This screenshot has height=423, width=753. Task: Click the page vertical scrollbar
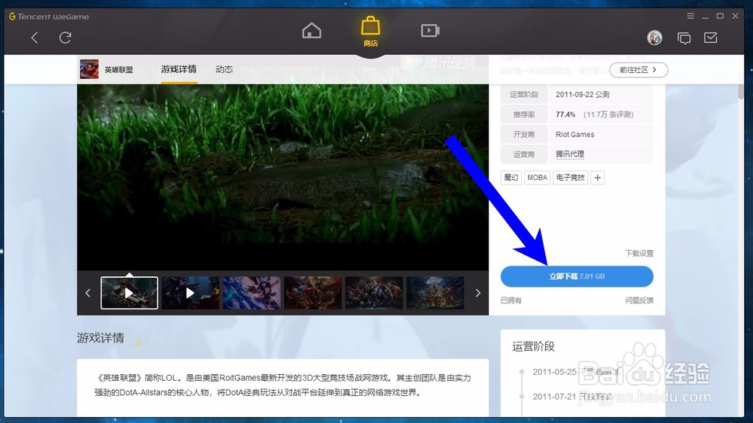(742, 92)
